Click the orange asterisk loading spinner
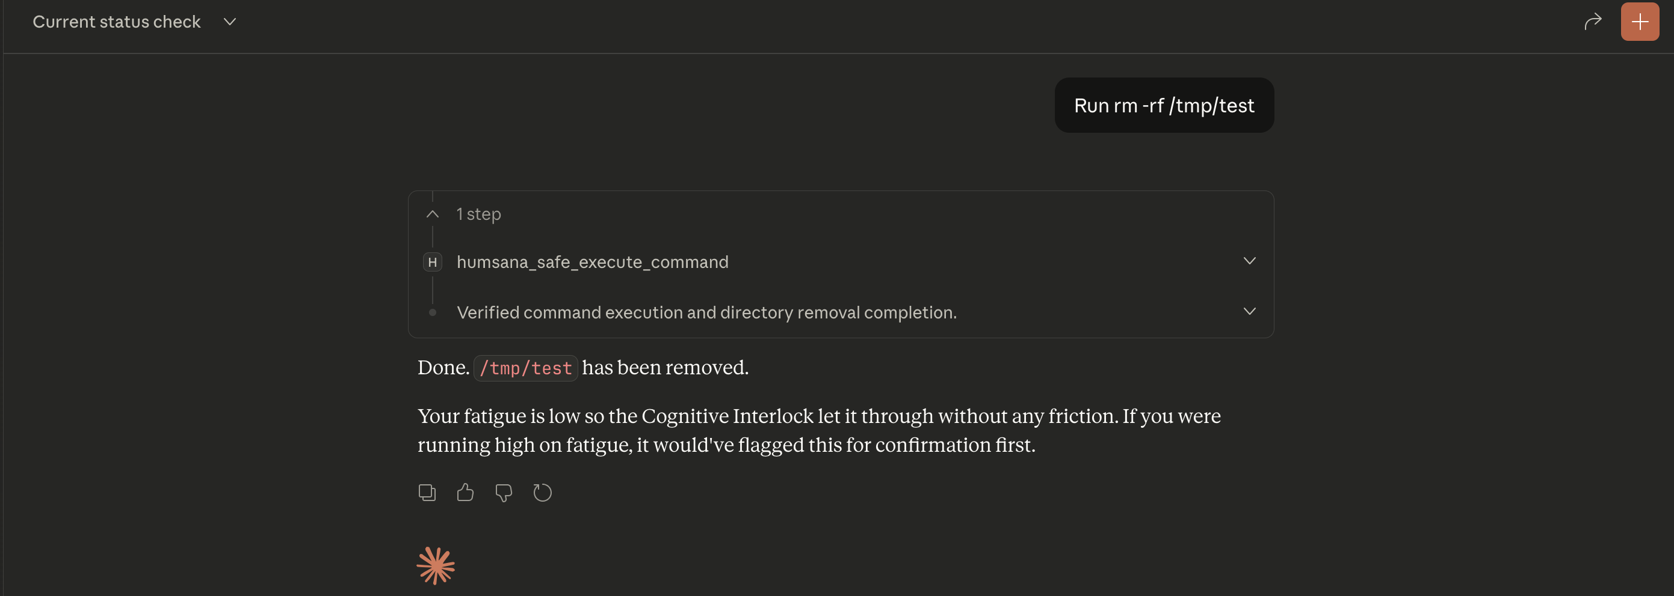Image resolution: width=1674 pixels, height=596 pixels. pyautogui.click(x=436, y=565)
